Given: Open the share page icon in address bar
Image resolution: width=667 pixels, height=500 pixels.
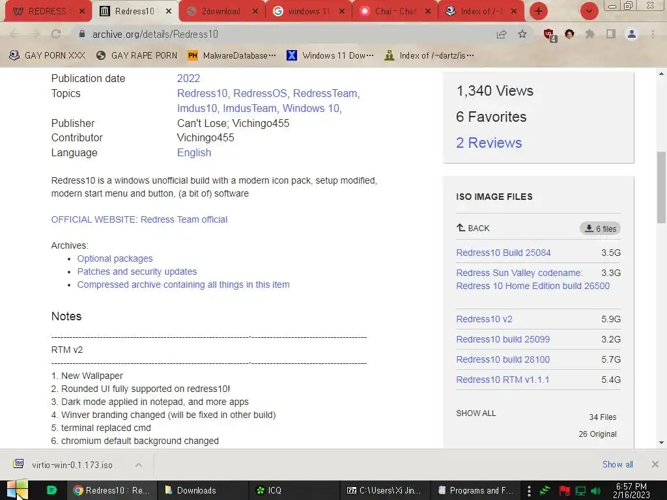Looking at the screenshot, I should point(502,34).
